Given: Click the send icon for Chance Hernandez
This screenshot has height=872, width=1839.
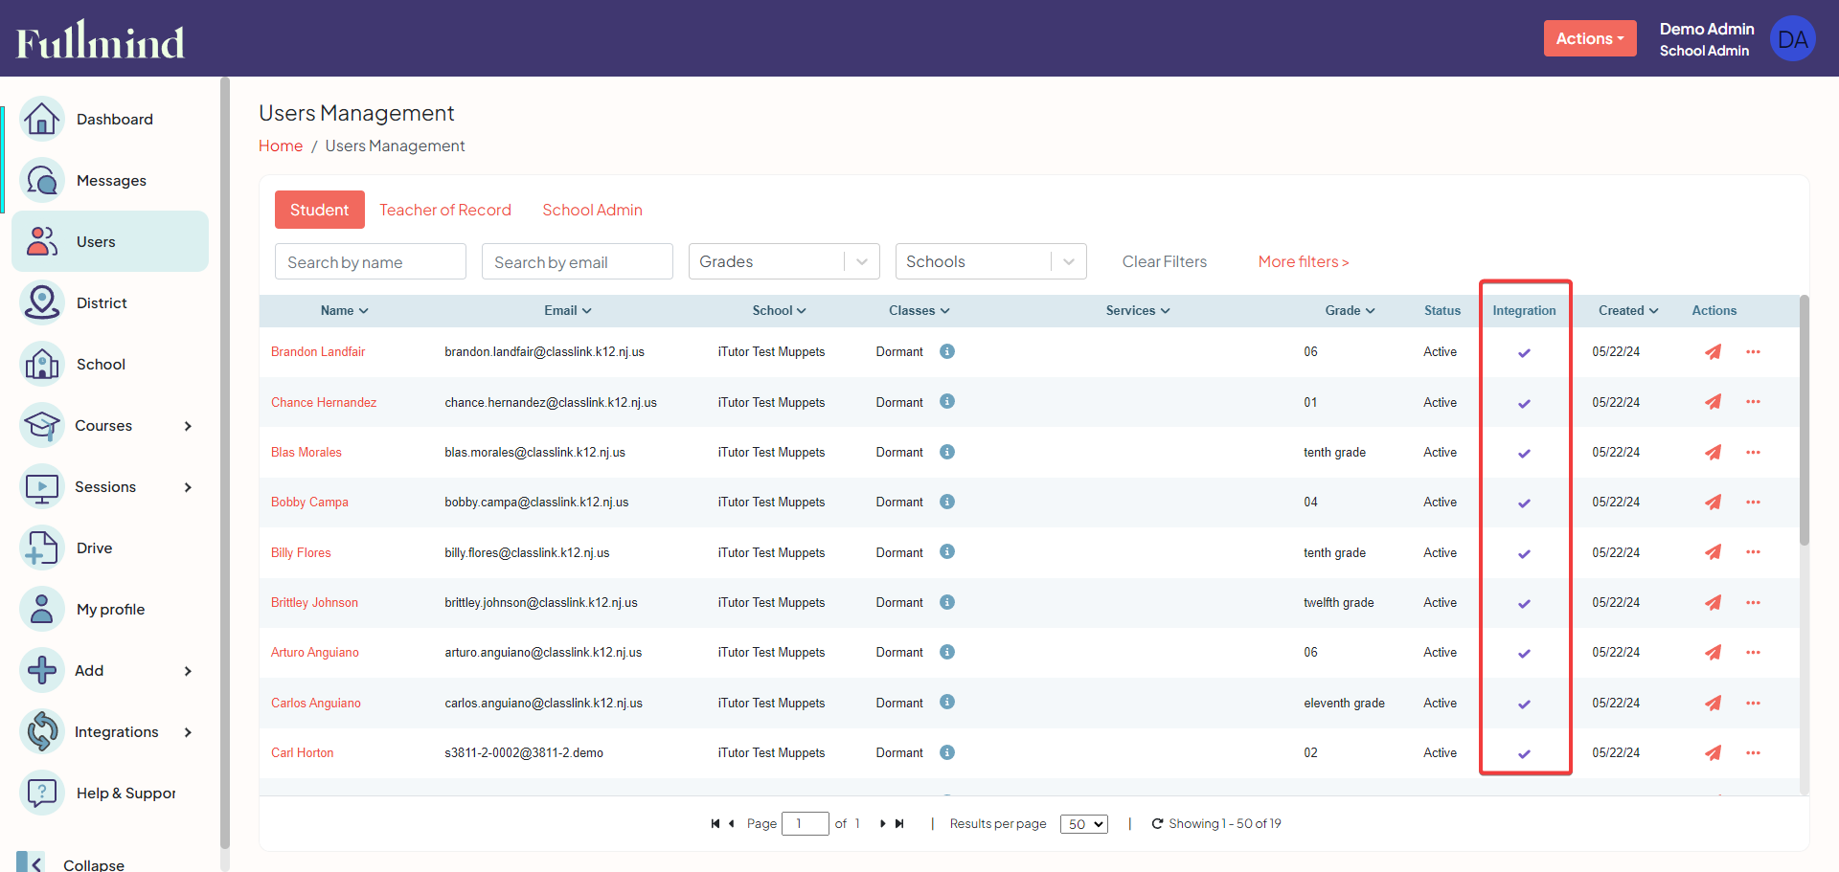Looking at the screenshot, I should [1714, 402].
